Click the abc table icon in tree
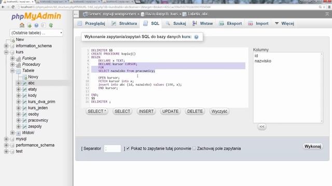The width and height of the screenshot is (332, 186). pyautogui.click(x=25, y=83)
